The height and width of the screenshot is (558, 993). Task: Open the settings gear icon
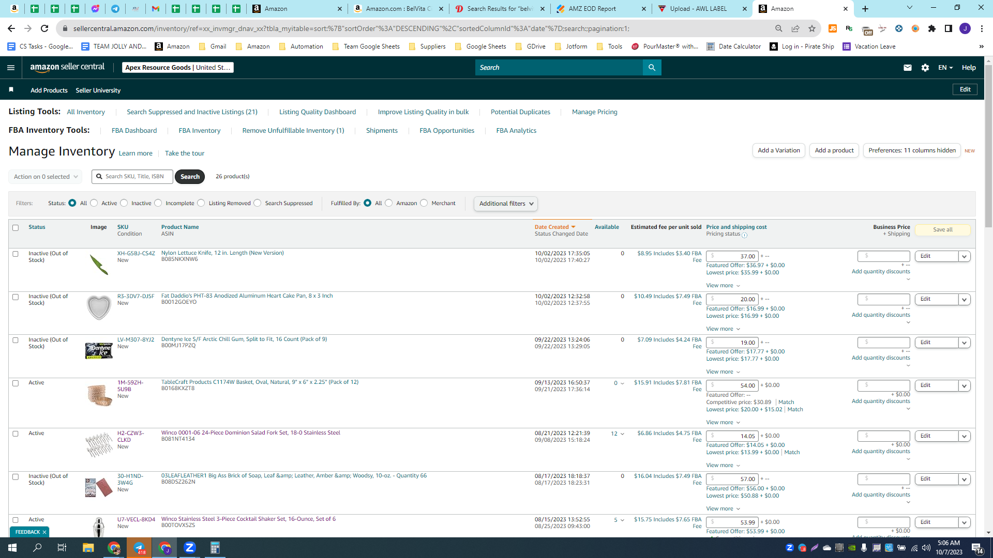coord(925,68)
